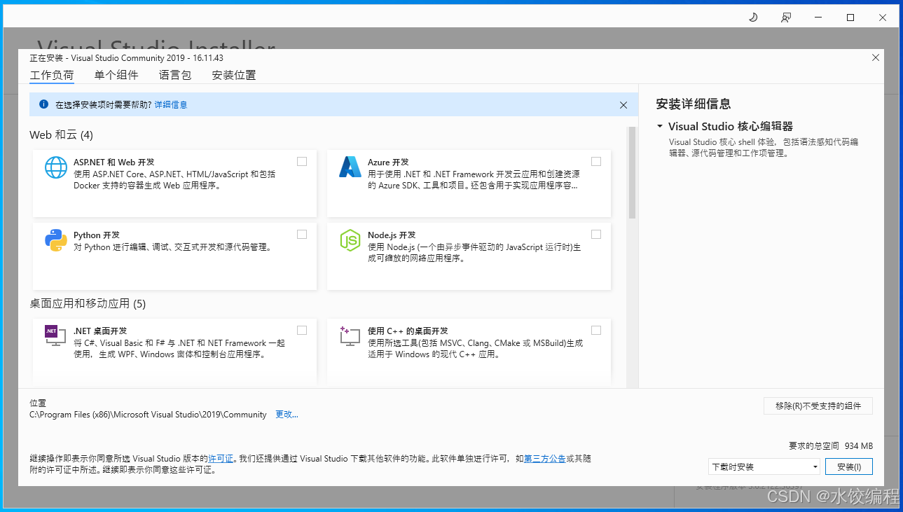Click the 934 MB required space value
The width and height of the screenshot is (903, 512).
[x=859, y=446]
